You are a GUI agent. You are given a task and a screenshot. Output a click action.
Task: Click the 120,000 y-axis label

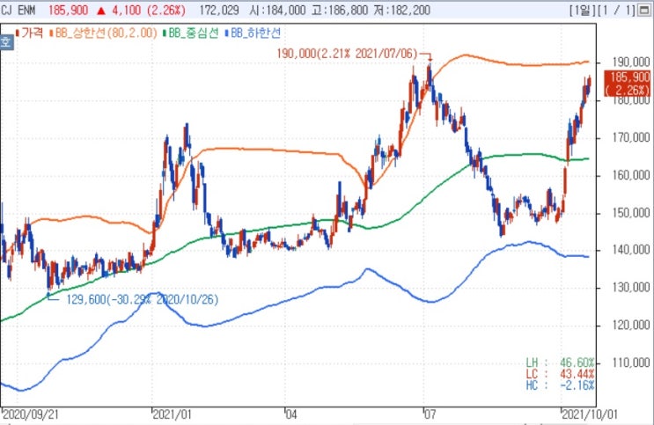(631, 326)
